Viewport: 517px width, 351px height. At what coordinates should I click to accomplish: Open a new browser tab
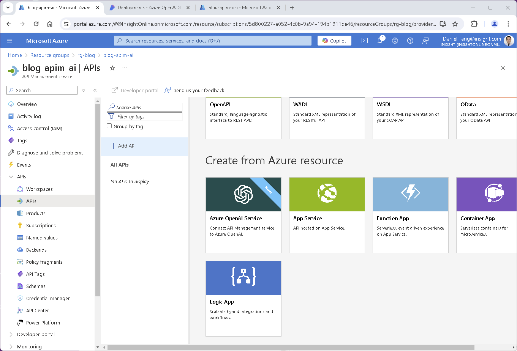(x=292, y=8)
